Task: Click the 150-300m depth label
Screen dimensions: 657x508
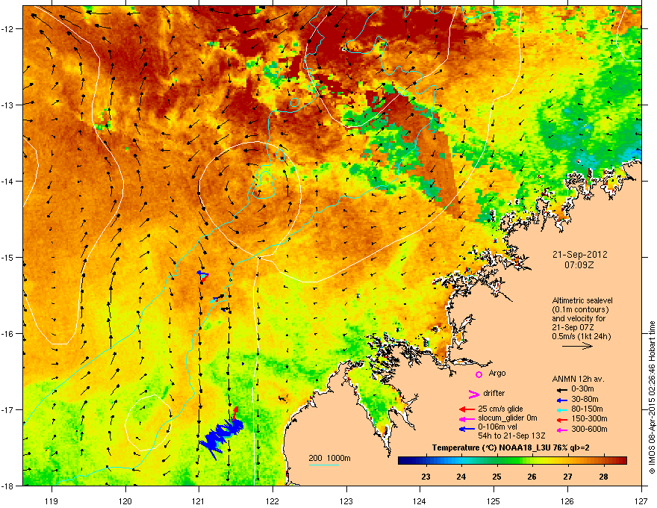Action: point(589,418)
